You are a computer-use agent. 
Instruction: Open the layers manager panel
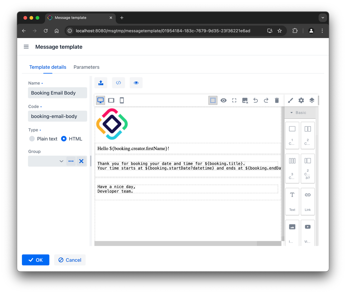point(312,100)
